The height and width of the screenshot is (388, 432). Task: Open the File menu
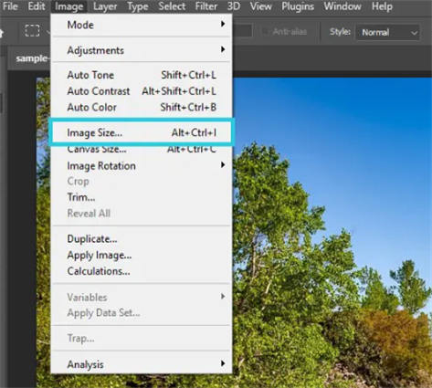(x=10, y=6)
